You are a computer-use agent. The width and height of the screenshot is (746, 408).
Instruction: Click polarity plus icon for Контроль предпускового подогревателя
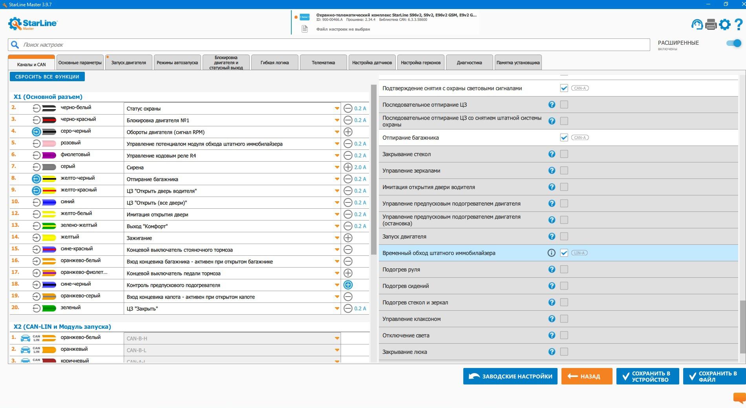pyautogui.click(x=348, y=285)
